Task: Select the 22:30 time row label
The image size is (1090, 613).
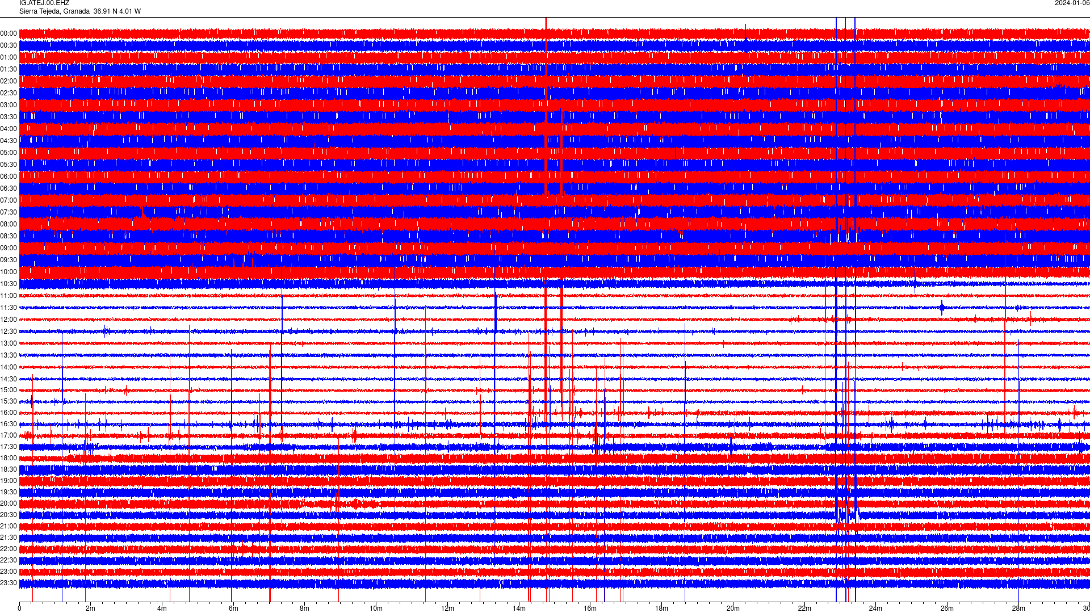Action: [x=9, y=560]
